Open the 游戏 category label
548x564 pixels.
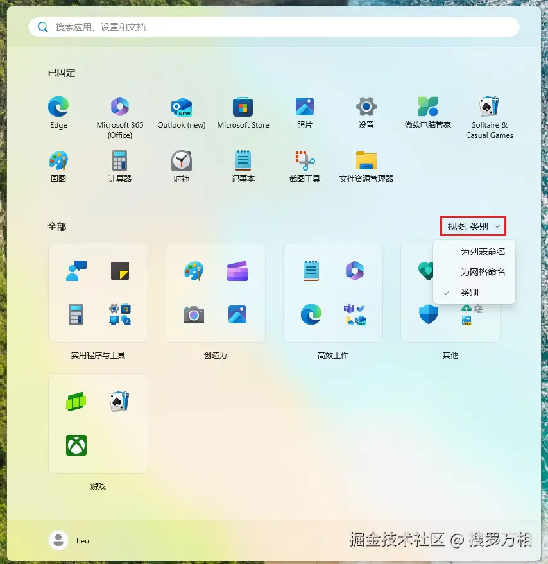98,486
